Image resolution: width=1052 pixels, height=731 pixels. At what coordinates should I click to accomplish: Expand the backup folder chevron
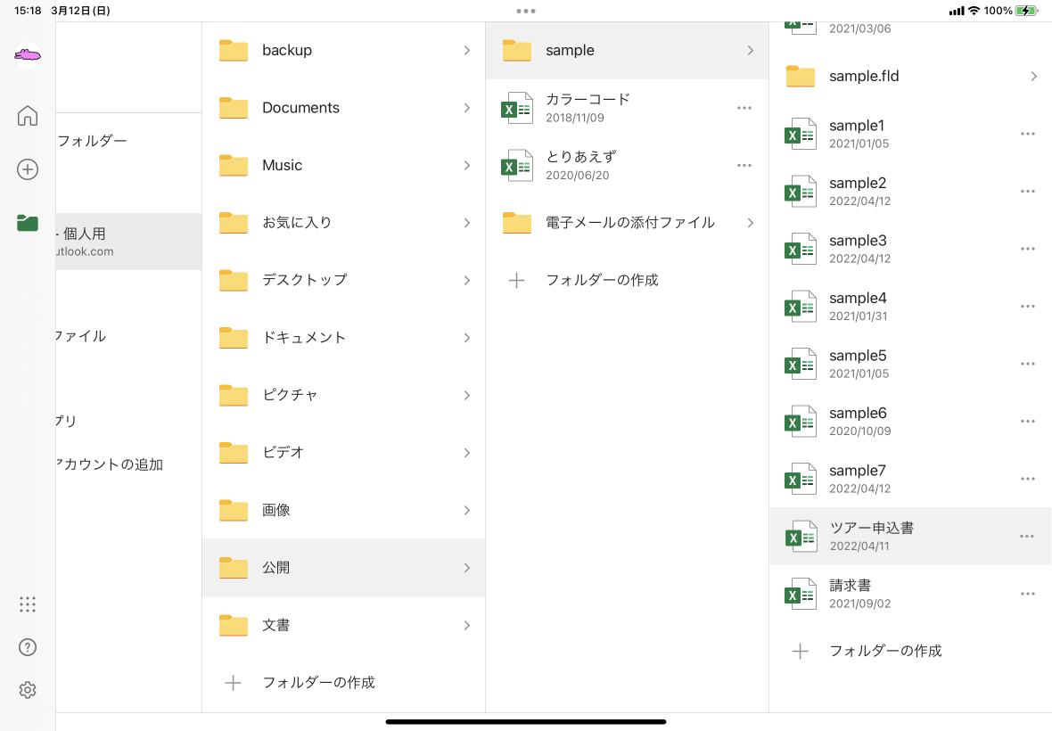[x=466, y=51]
